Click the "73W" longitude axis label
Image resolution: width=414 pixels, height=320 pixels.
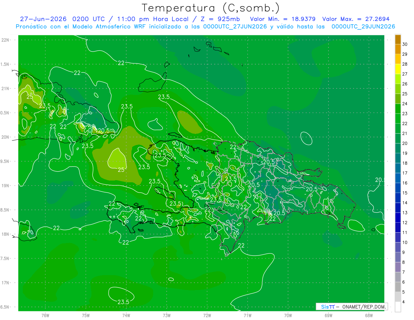[x=167, y=316]
